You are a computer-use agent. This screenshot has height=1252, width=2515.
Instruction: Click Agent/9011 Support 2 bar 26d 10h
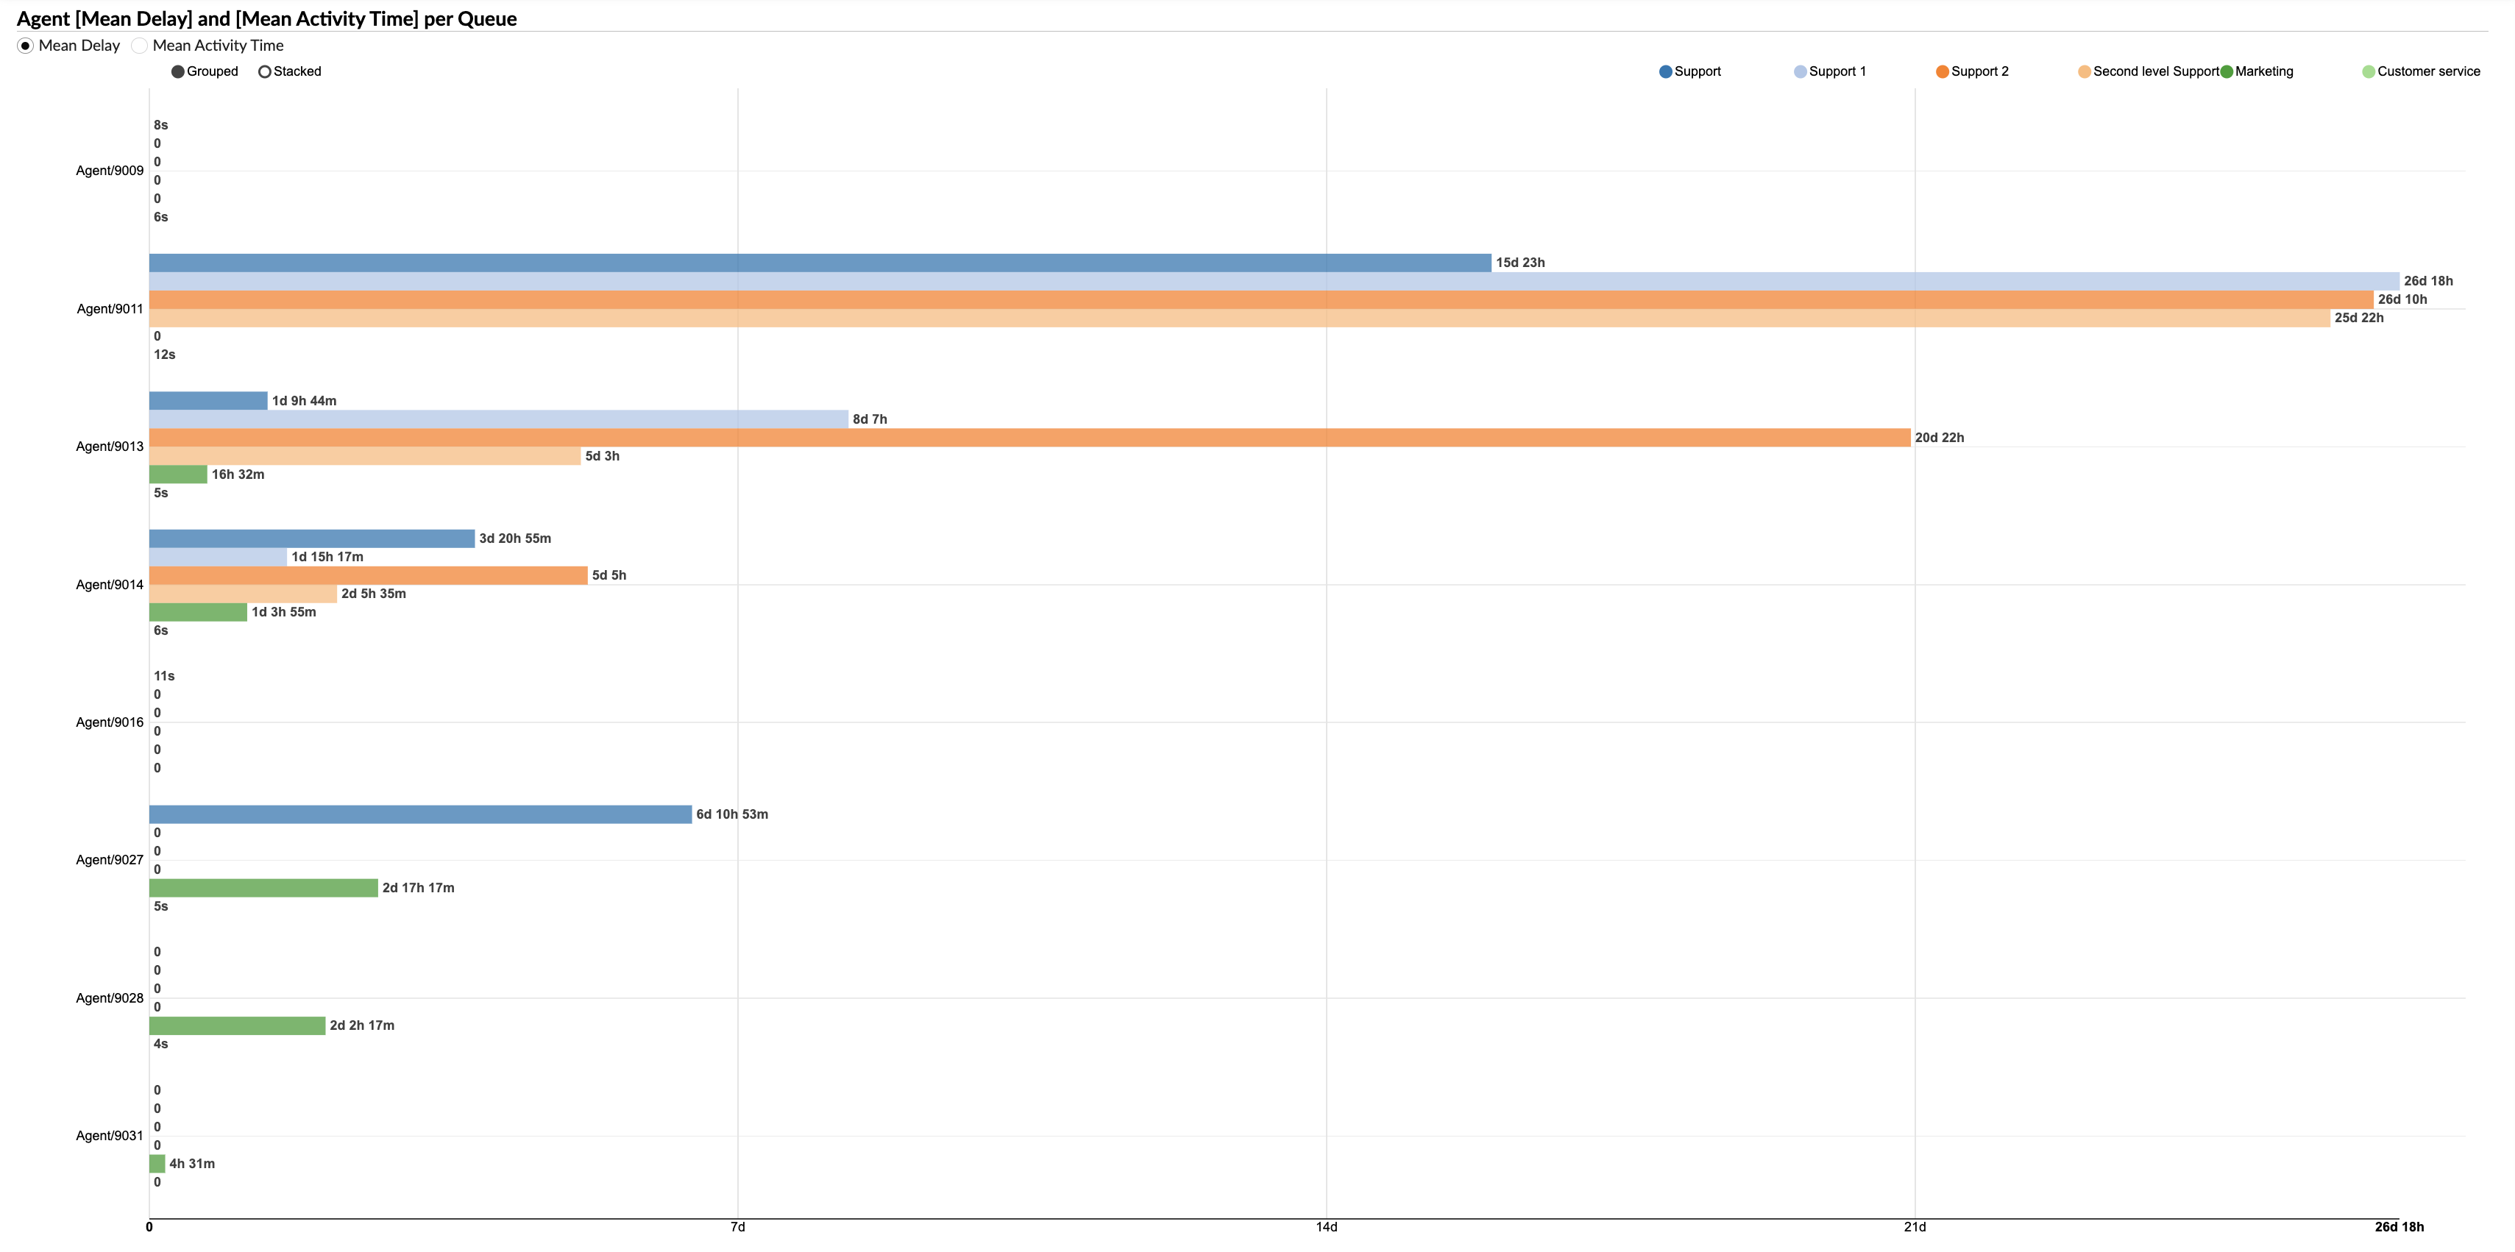click(1261, 299)
